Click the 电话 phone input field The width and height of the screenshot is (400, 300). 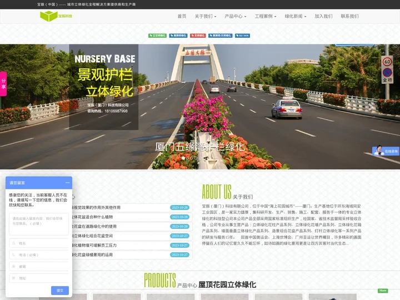[39, 255]
